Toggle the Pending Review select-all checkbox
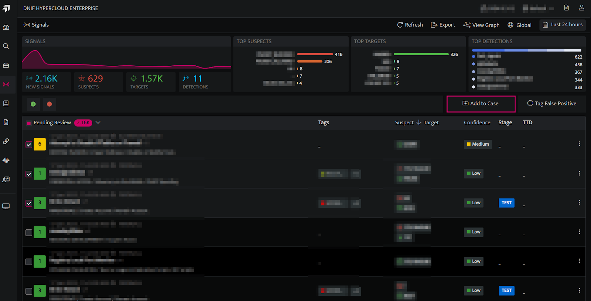Image resolution: width=591 pixels, height=301 pixels. coord(29,123)
